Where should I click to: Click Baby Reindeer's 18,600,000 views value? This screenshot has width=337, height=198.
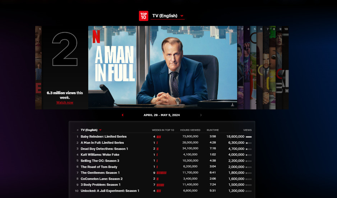(x=235, y=136)
